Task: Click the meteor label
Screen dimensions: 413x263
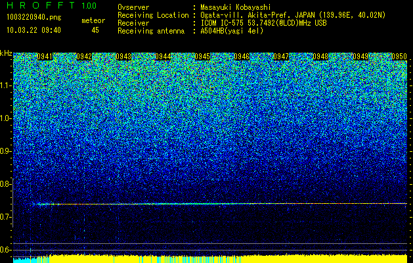Action: coord(93,20)
